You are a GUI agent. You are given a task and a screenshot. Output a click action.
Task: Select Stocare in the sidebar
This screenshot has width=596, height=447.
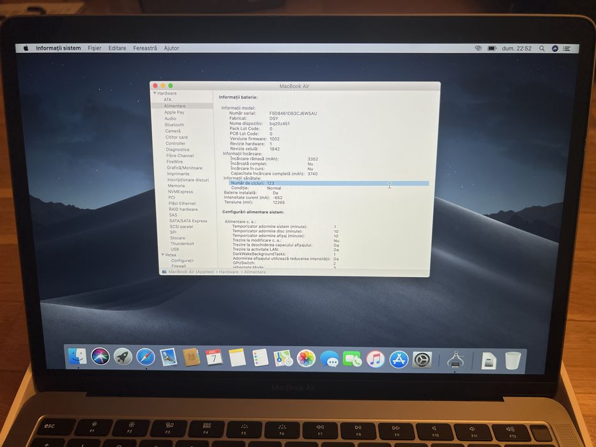(178, 238)
